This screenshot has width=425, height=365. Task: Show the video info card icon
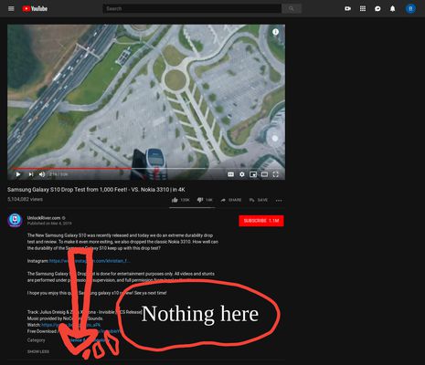275,32
